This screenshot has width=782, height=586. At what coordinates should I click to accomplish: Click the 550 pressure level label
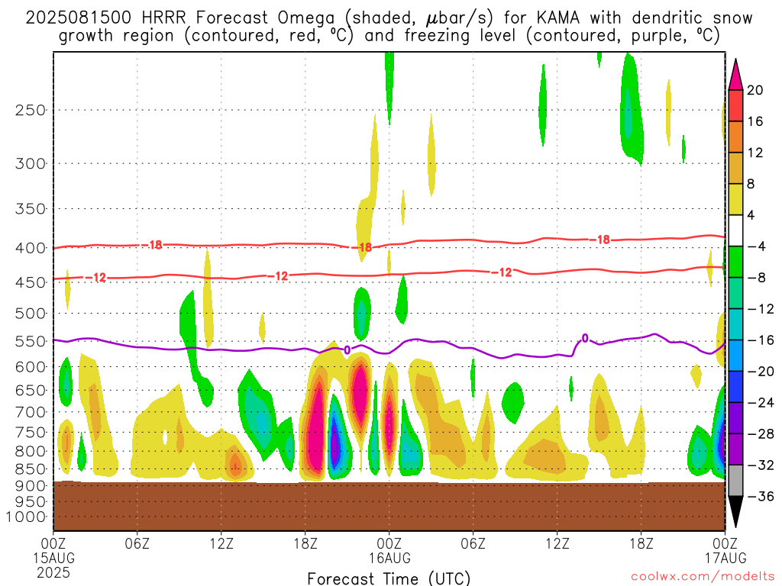pos(31,341)
